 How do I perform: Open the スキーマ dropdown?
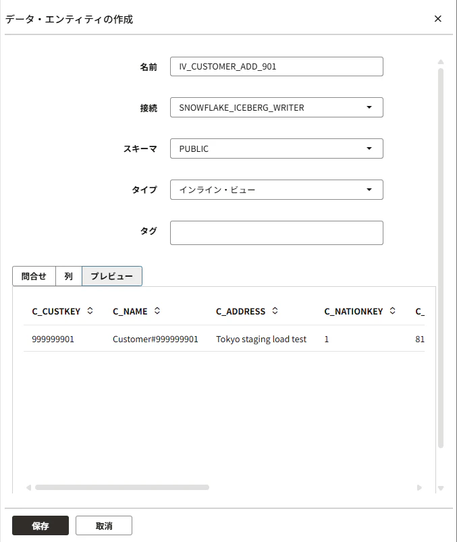pyautogui.click(x=277, y=148)
